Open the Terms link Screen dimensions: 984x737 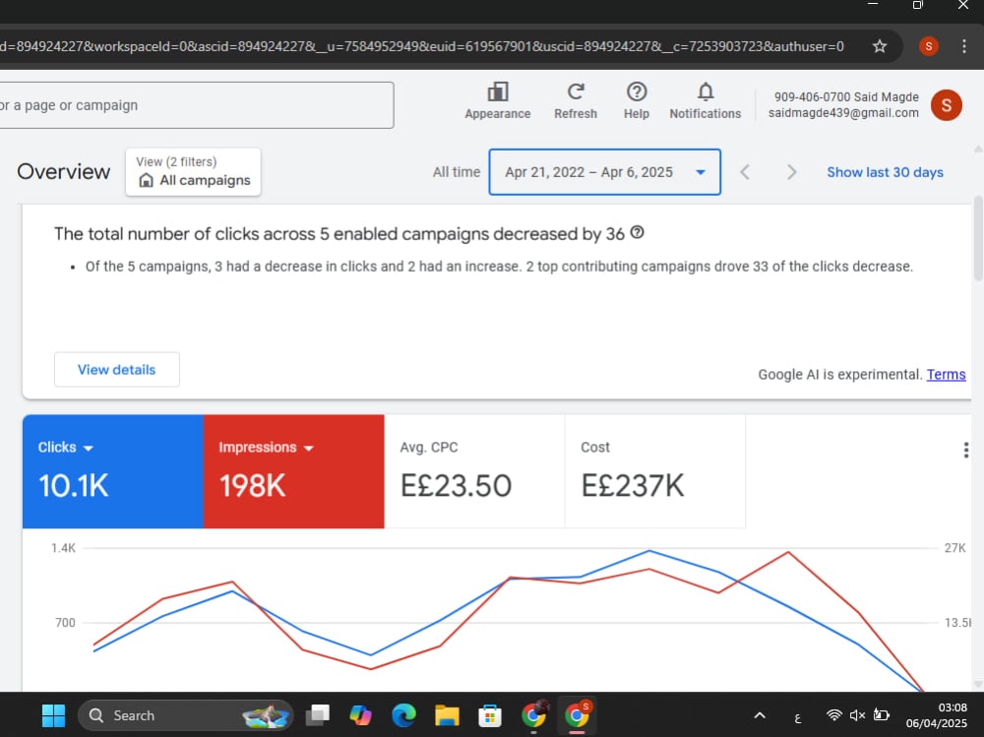click(946, 374)
